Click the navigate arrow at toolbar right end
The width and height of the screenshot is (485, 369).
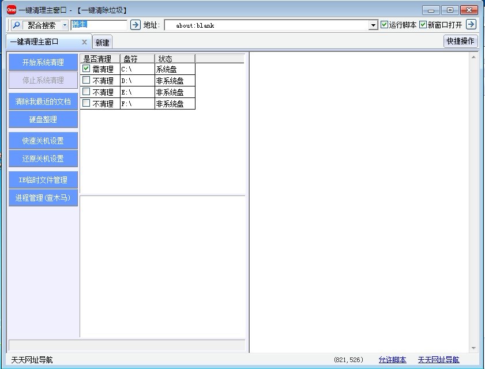471,24
